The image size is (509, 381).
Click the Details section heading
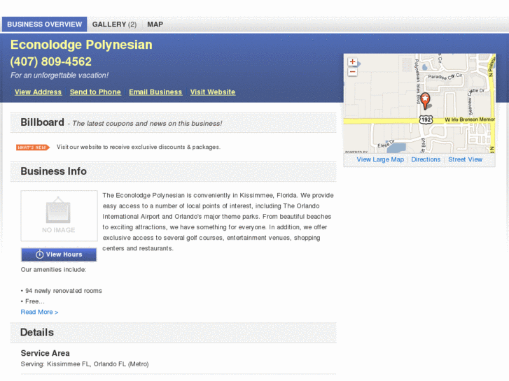[x=37, y=332]
